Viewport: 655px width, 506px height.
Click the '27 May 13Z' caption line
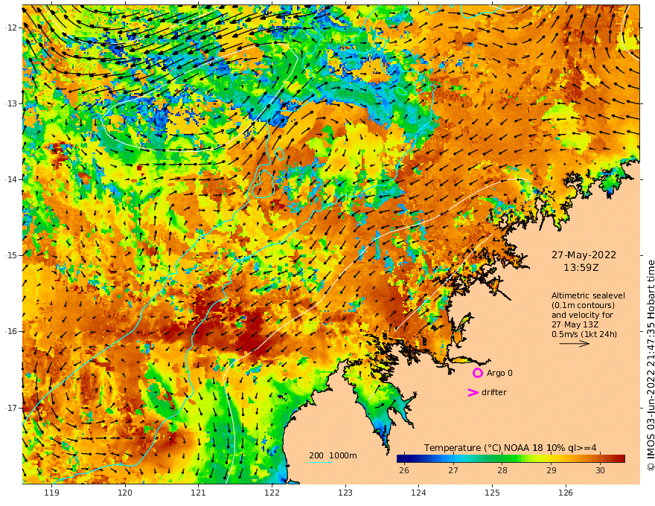[575, 324]
